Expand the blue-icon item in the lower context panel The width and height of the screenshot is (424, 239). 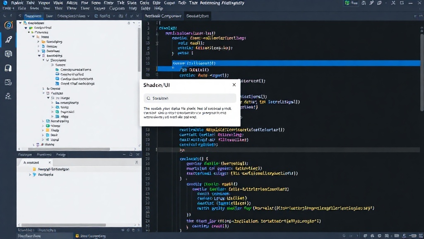[30, 175]
